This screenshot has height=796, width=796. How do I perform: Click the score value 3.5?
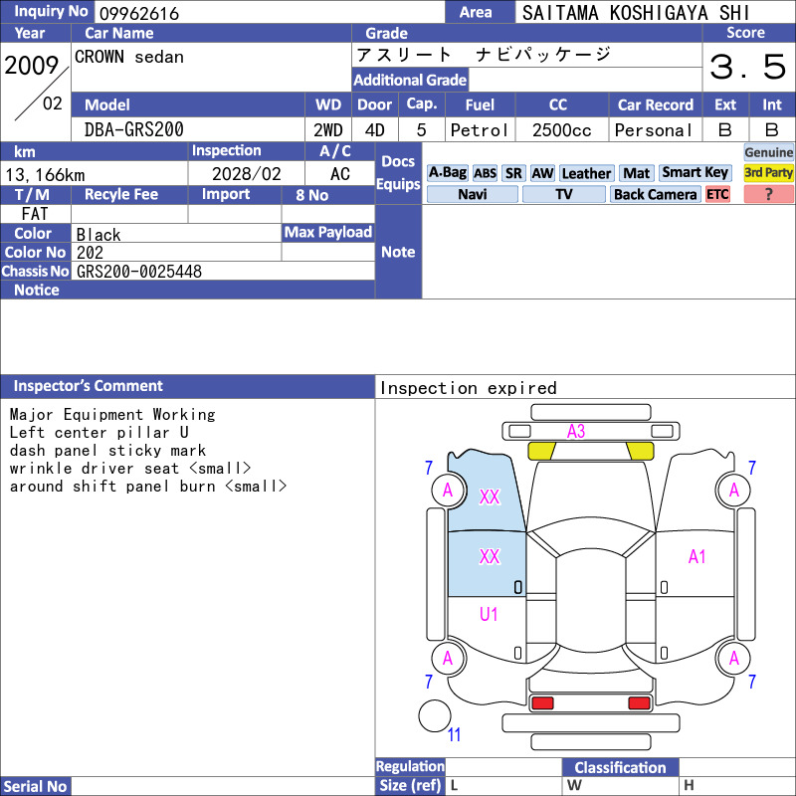[x=748, y=66]
